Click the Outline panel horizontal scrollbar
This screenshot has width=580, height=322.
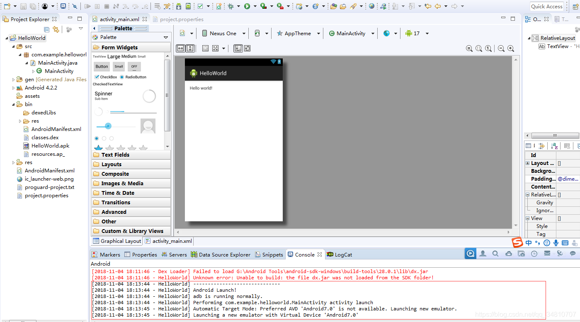555,136
